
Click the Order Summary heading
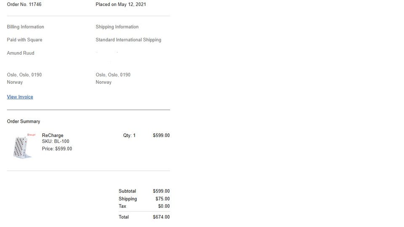click(x=24, y=121)
